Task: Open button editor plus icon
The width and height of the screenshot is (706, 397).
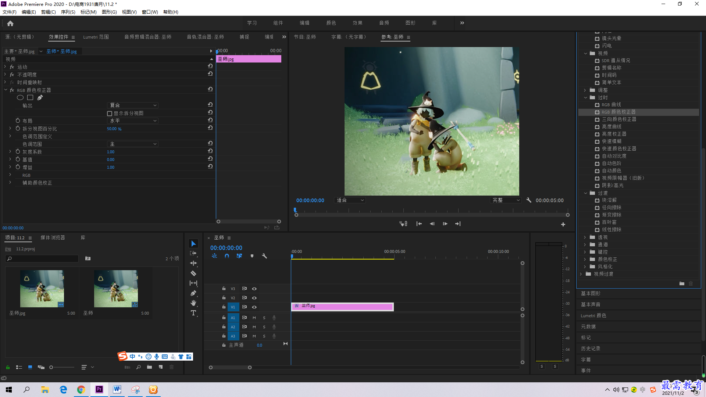Action: (563, 224)
